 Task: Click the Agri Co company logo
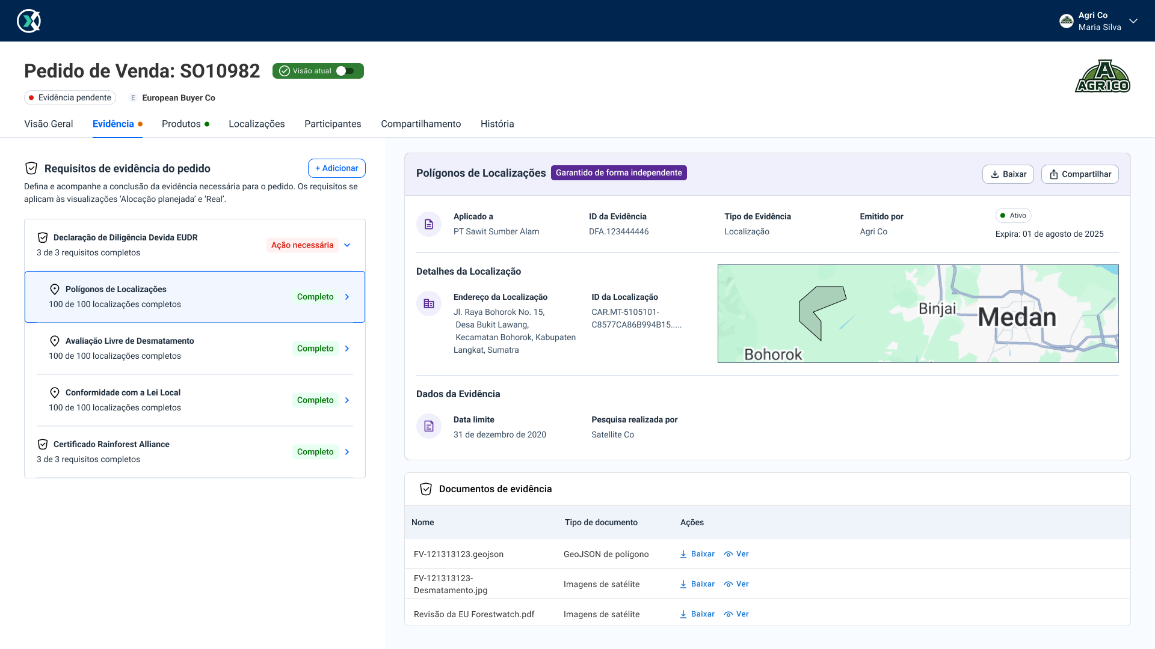click(1102, 76)
